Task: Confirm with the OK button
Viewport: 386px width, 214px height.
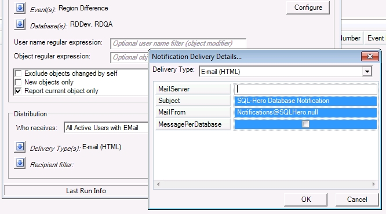Action: click(x=306, y=200)
